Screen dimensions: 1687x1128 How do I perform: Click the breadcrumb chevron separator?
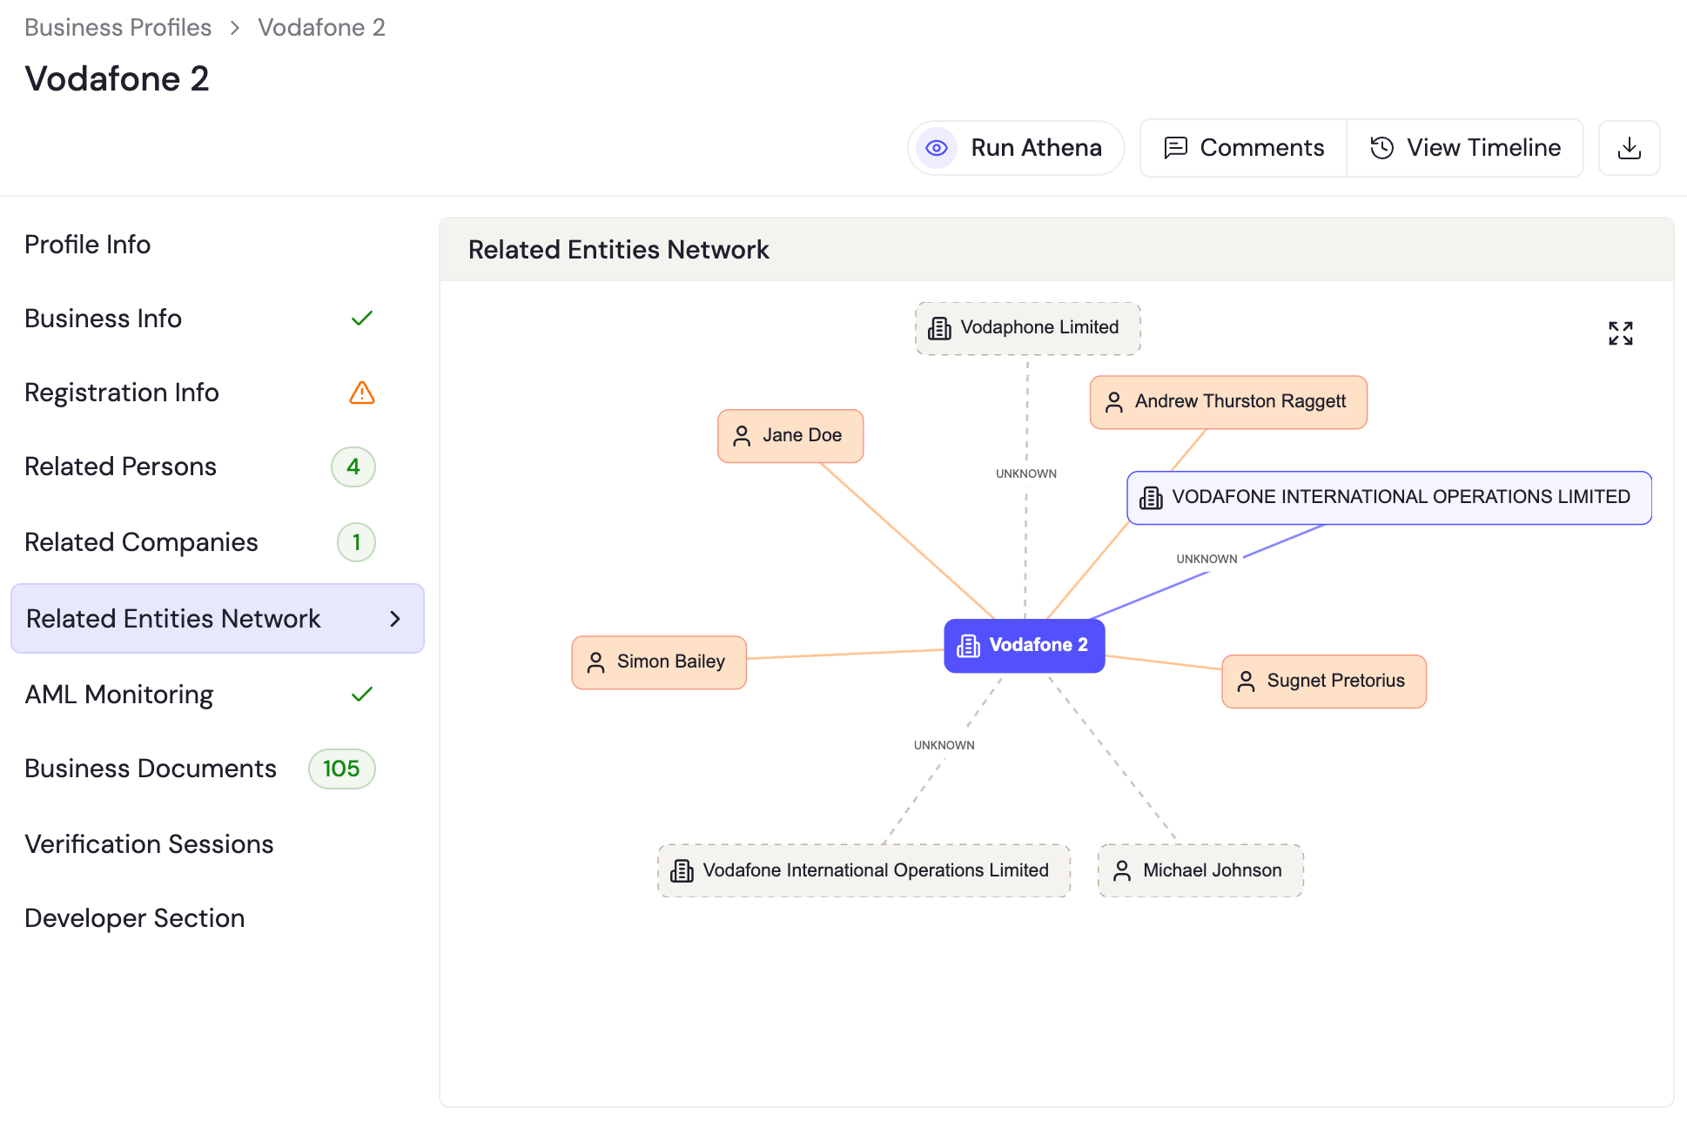tap(235, 28)
